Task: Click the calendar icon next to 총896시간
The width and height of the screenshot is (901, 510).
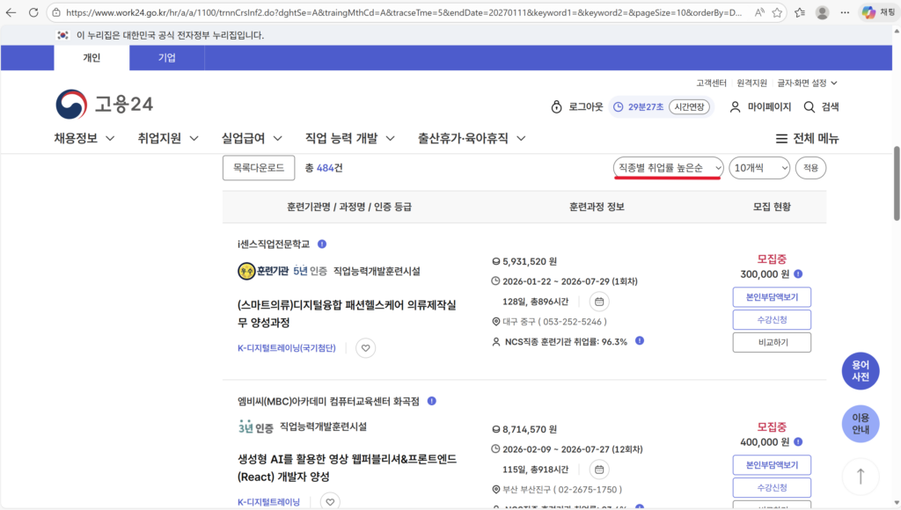Action: (x=599, y=302)
